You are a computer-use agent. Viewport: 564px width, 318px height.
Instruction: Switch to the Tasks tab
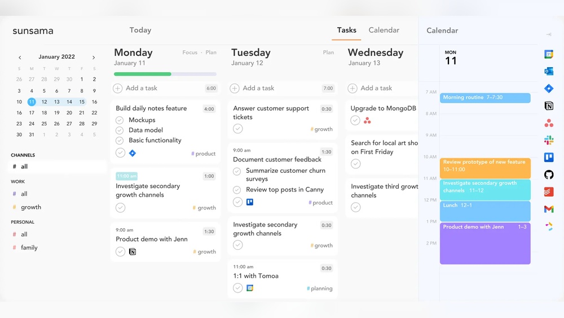point(346,31)
